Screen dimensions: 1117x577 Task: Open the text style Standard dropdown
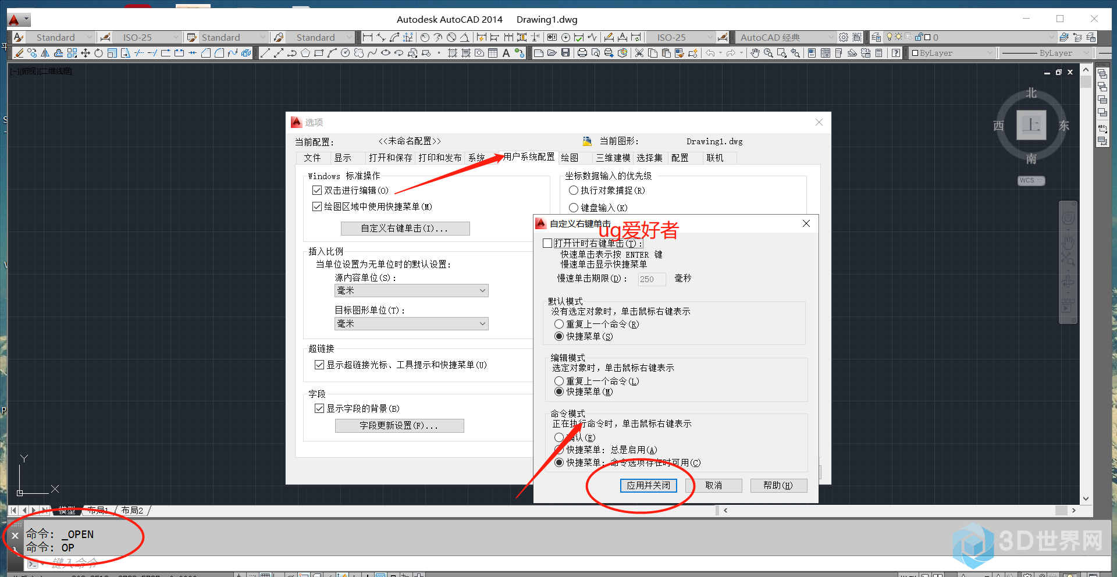(60, 37)
